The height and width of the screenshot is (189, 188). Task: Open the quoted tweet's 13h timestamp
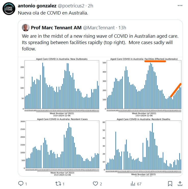(x=122, y=28)
